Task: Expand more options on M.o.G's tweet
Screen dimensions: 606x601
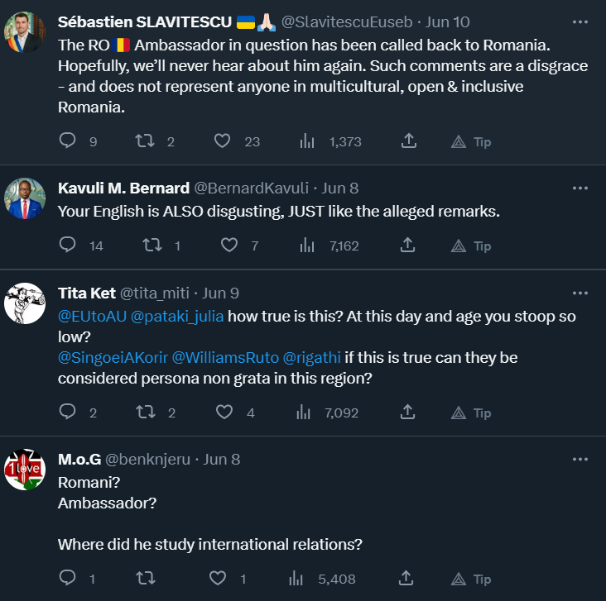Action: [x=580, y=459]
